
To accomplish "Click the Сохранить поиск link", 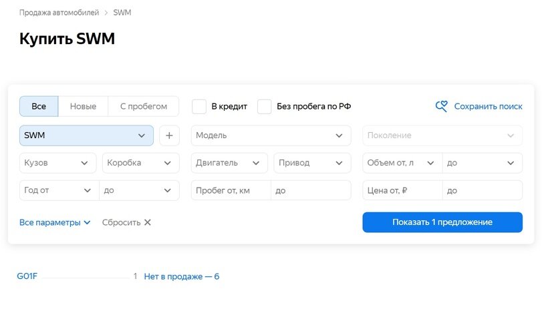I will [x=488, y=107].
